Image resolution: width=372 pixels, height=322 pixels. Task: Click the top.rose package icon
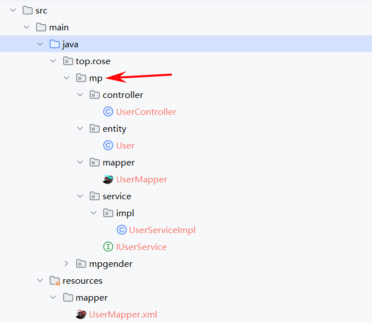(68, 61)
